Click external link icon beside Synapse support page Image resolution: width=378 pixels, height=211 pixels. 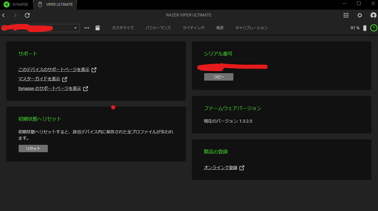(x=86, y=89)
